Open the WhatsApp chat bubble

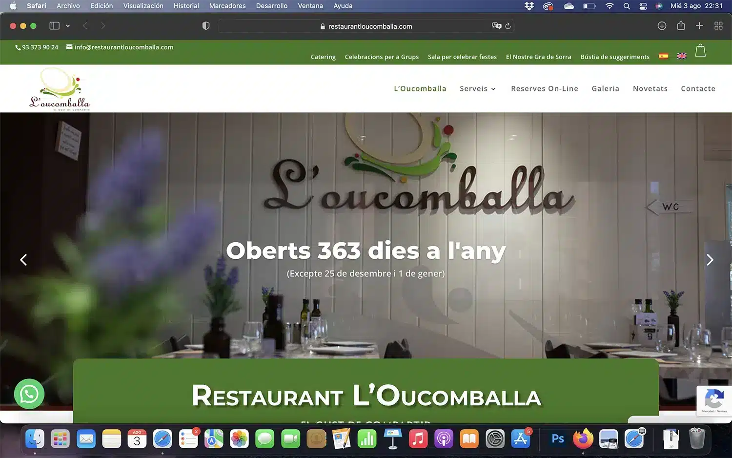[x=29, y=394]
